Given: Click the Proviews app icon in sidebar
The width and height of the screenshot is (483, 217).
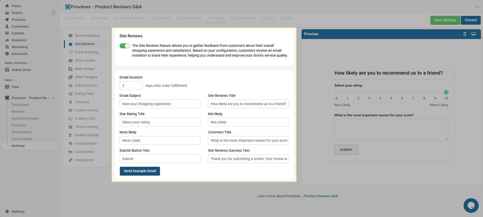Looking at the screenshot, I should click(7, 98).
